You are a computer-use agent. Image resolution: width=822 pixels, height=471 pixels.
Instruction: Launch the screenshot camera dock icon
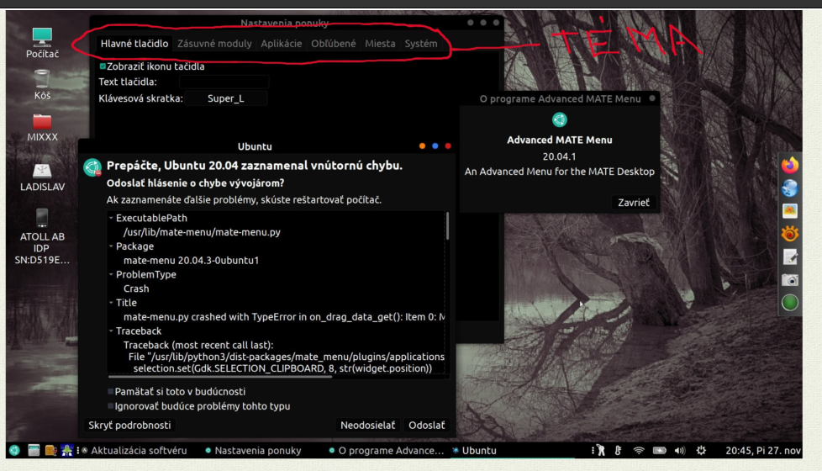click(x=789, y=280)
